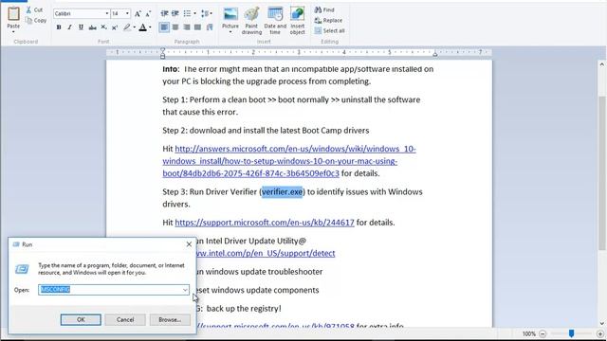Click the 'Step 2: download and install' line
607x341 pixels.
266,131
